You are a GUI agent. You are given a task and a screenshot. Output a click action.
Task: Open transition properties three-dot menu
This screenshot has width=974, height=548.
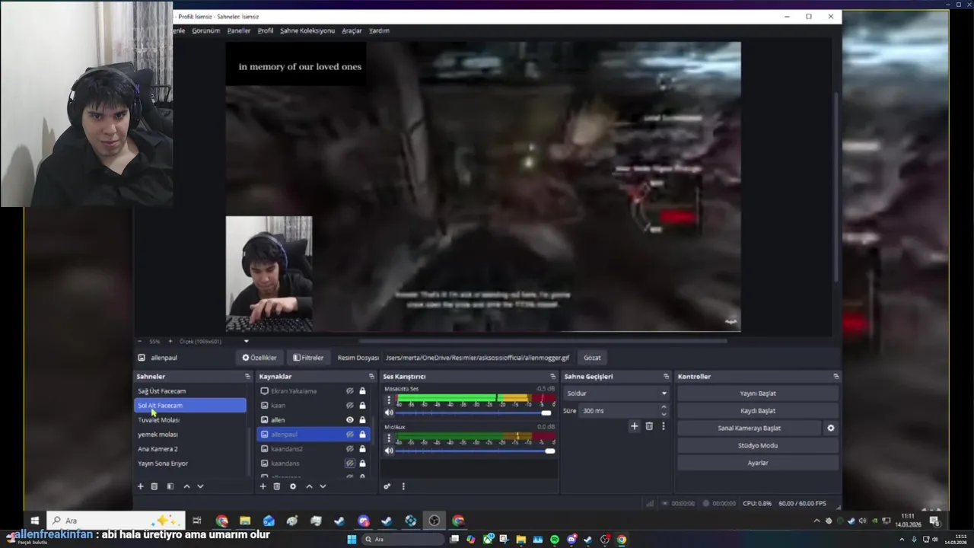click(663, 426)
